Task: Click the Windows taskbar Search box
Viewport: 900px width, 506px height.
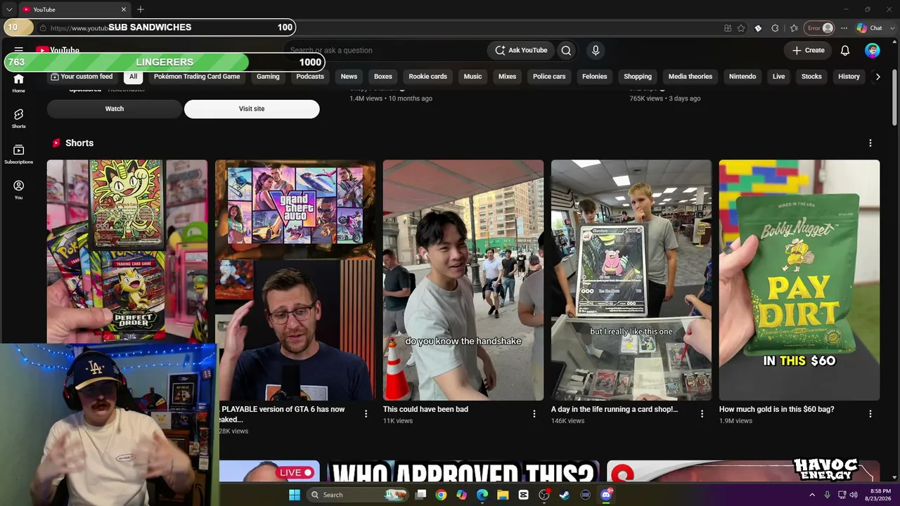Action: point(359,495)
